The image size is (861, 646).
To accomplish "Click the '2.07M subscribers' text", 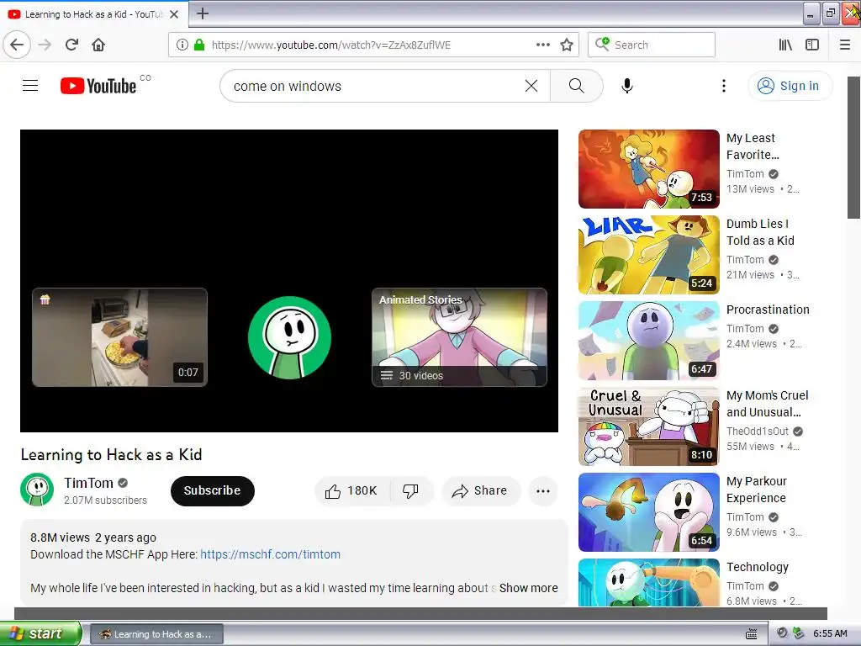I will pyautogui.click(x=105, y=500).
